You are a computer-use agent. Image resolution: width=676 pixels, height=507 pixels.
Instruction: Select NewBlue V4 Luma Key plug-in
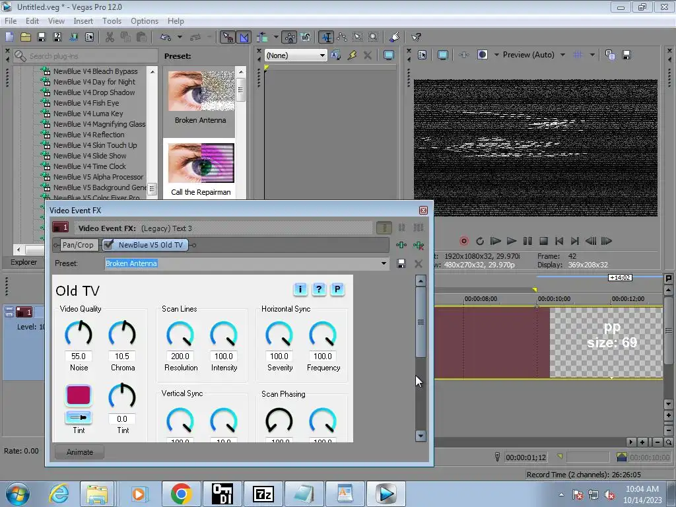tap(88, 114)
